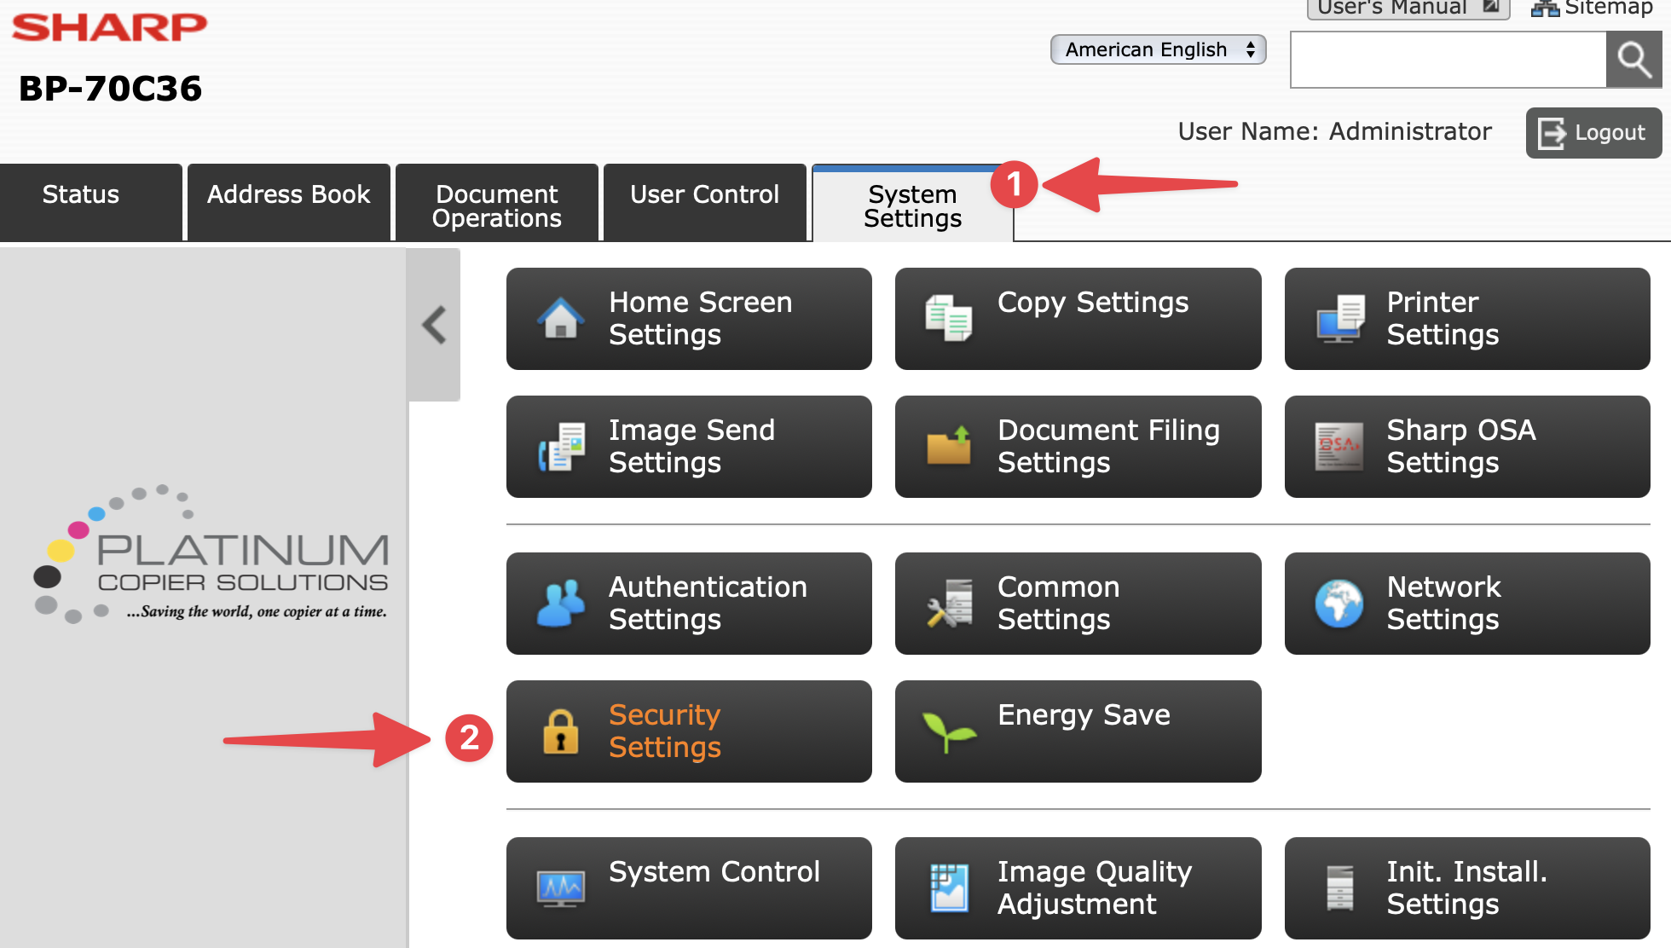Image resolution: width=1671 pixels, height=948 pixels.
Task: Log out using the Logout button
Action: (x=1593, y=133)
